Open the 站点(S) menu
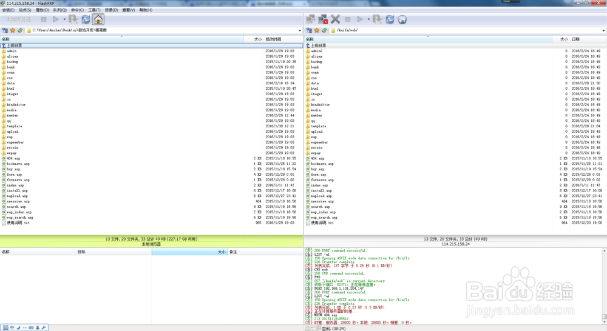This screenshot has width=607, height=331. (x=25, y=10)
